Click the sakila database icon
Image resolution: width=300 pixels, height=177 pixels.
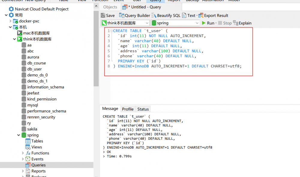tap(24, 129)
